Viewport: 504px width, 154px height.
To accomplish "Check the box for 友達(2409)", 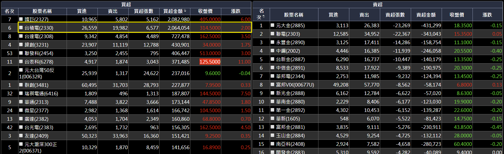I will (x=21, y=136).
